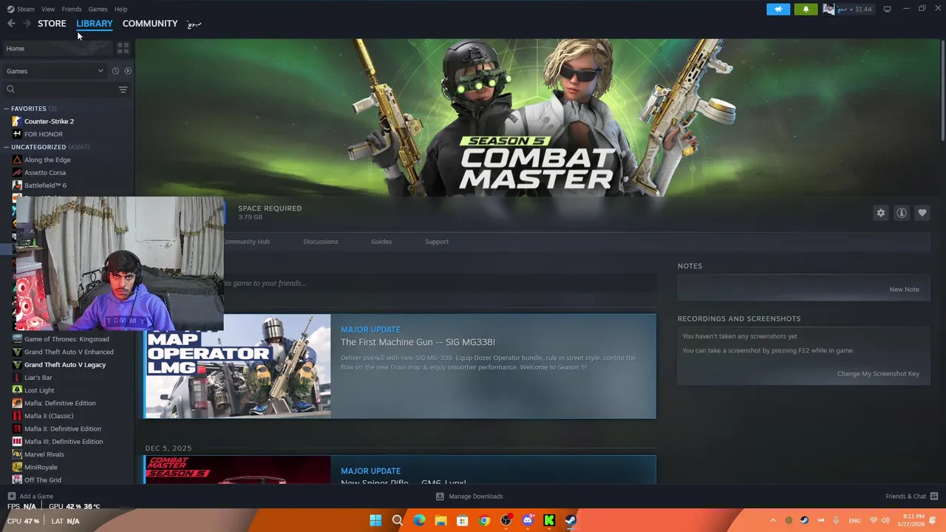Select Marvel Rivals in the library

44,454
